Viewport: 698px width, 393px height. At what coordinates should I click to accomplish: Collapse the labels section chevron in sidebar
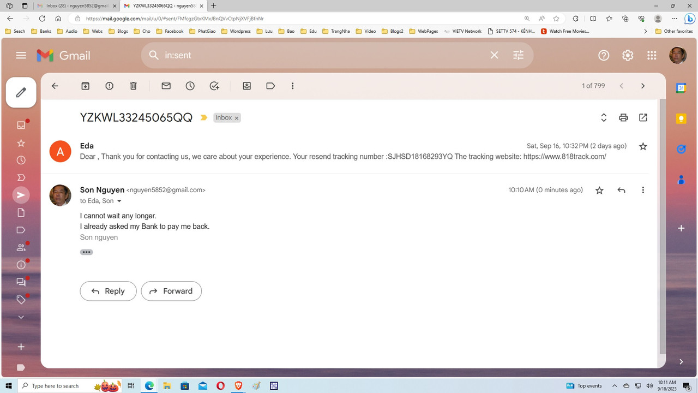coord(21,317)
